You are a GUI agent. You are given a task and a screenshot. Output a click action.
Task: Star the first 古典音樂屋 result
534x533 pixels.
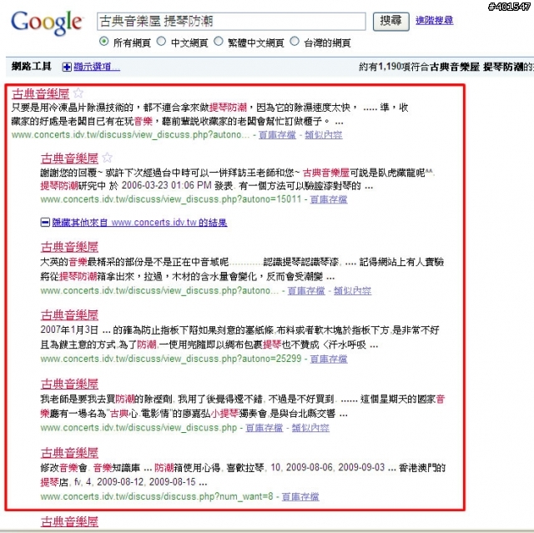pos(78,93)
